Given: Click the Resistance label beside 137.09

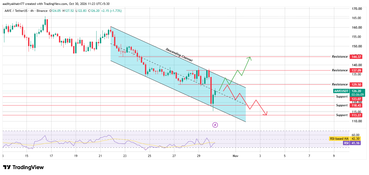Looking at the screenshot, I should coord(340,70).
